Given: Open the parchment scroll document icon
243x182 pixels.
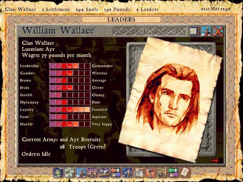Looking at the screenshot, I should tap(185, 172).
